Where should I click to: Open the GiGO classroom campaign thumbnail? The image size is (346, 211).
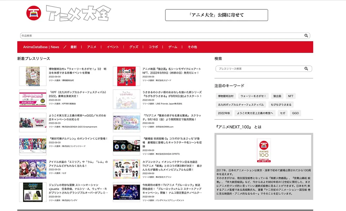pos(33,122)
